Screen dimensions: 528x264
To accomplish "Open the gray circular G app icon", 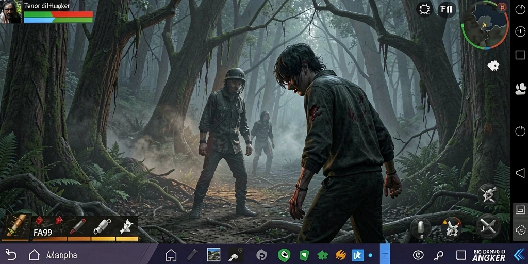I will click(x=261, y=255).
